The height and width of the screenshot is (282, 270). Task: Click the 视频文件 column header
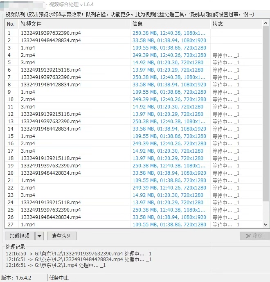click(74, 24)
